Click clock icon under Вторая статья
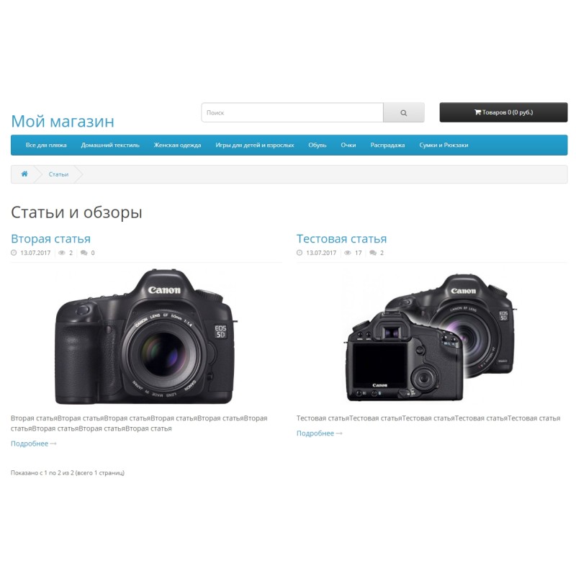This screenshot has width=576, height=576. (14, 253)
